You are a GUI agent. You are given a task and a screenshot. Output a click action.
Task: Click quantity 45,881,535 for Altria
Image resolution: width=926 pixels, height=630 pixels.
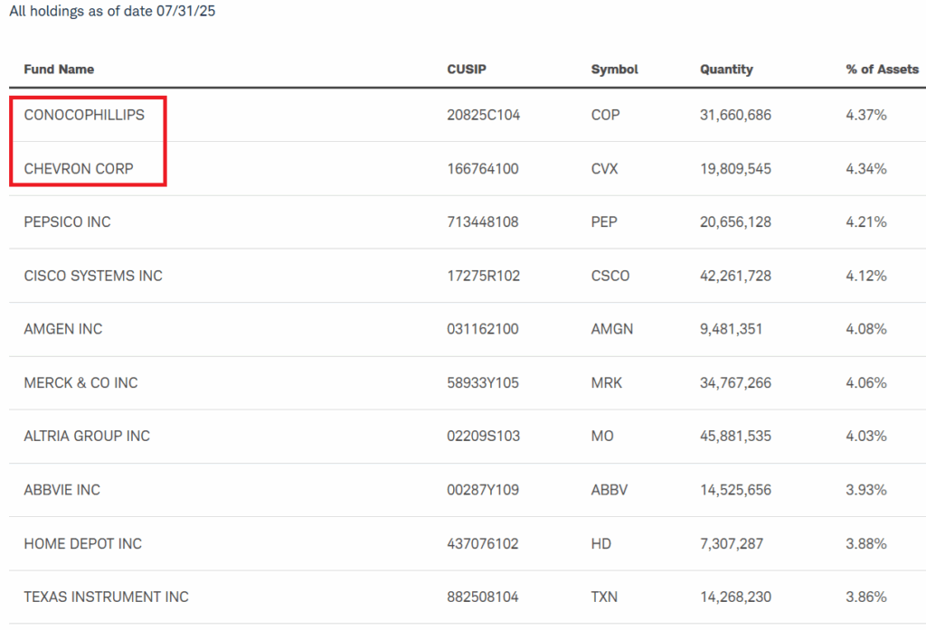pyautogui.click(x=736, y=436)
